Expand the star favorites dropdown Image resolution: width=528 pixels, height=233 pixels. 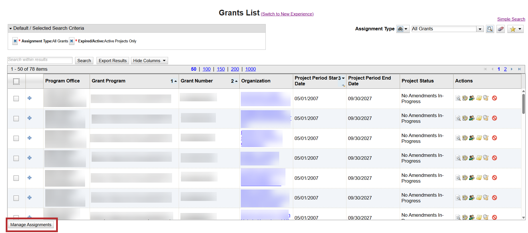(515, 29)
